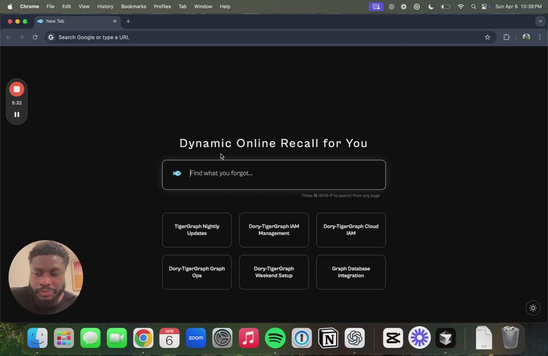The height and width of the screenshot is (356, 548).
Task: Pause the screen recording
Action: [x=16, y=115]
